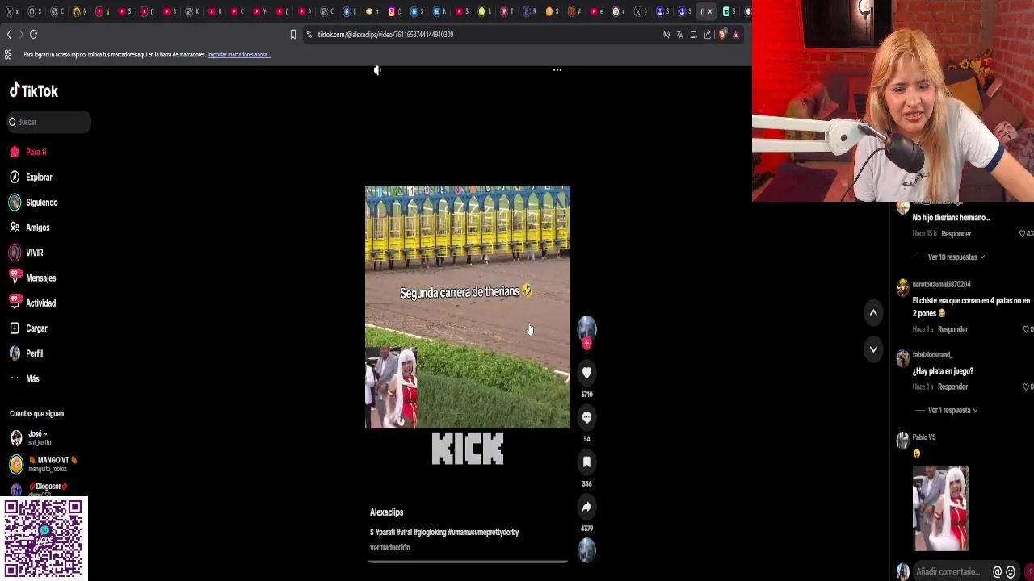Open the creator avatar beside the video
The height and width of the screenshot is (581, 1034).
pyautogui.click(x=586, y=328)
